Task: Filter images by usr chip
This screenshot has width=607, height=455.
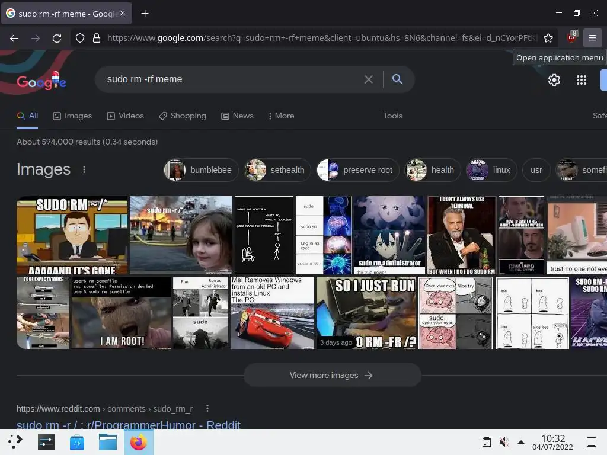Action: [x=536, y=170]
